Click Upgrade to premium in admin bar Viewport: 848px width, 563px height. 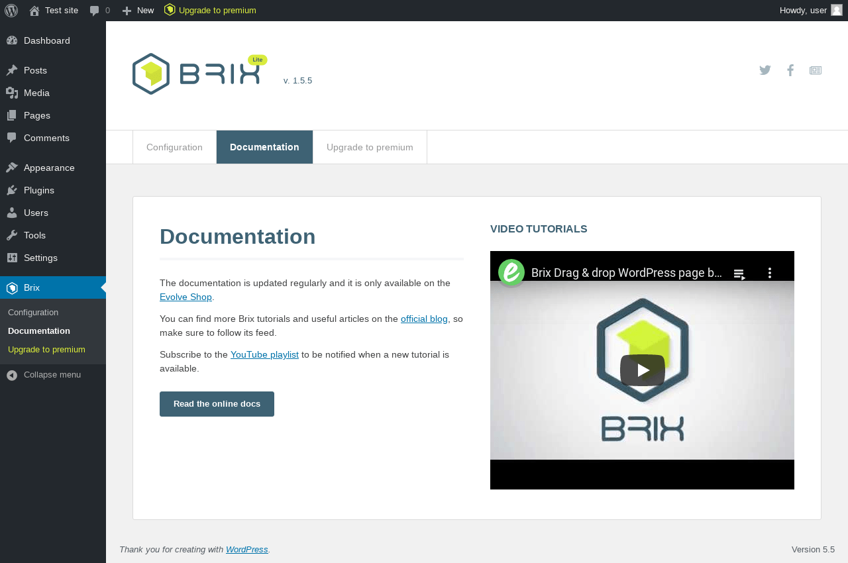click(x=217, y=11)
